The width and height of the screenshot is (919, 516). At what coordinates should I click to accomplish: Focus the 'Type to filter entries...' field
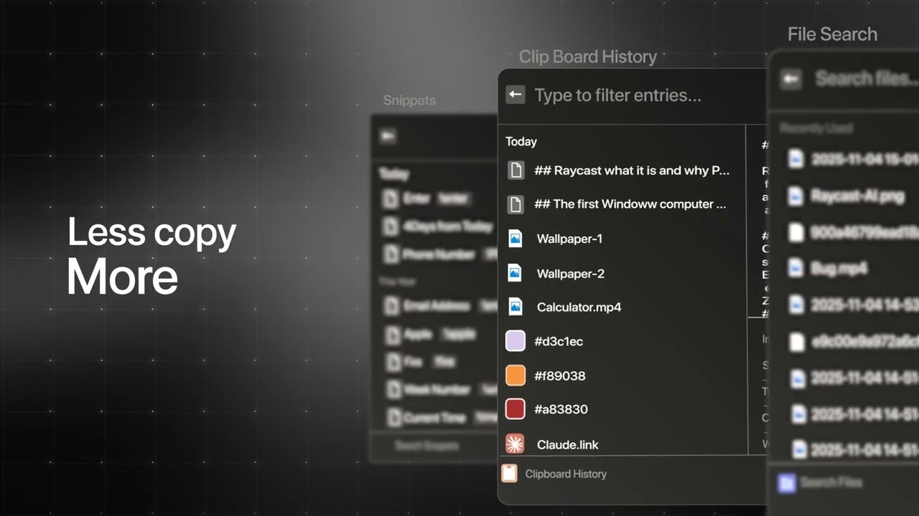tap(617, 95)
